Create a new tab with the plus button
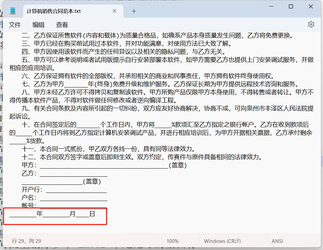The height and width of the screenshot is (250, 323). click(134, 10)
